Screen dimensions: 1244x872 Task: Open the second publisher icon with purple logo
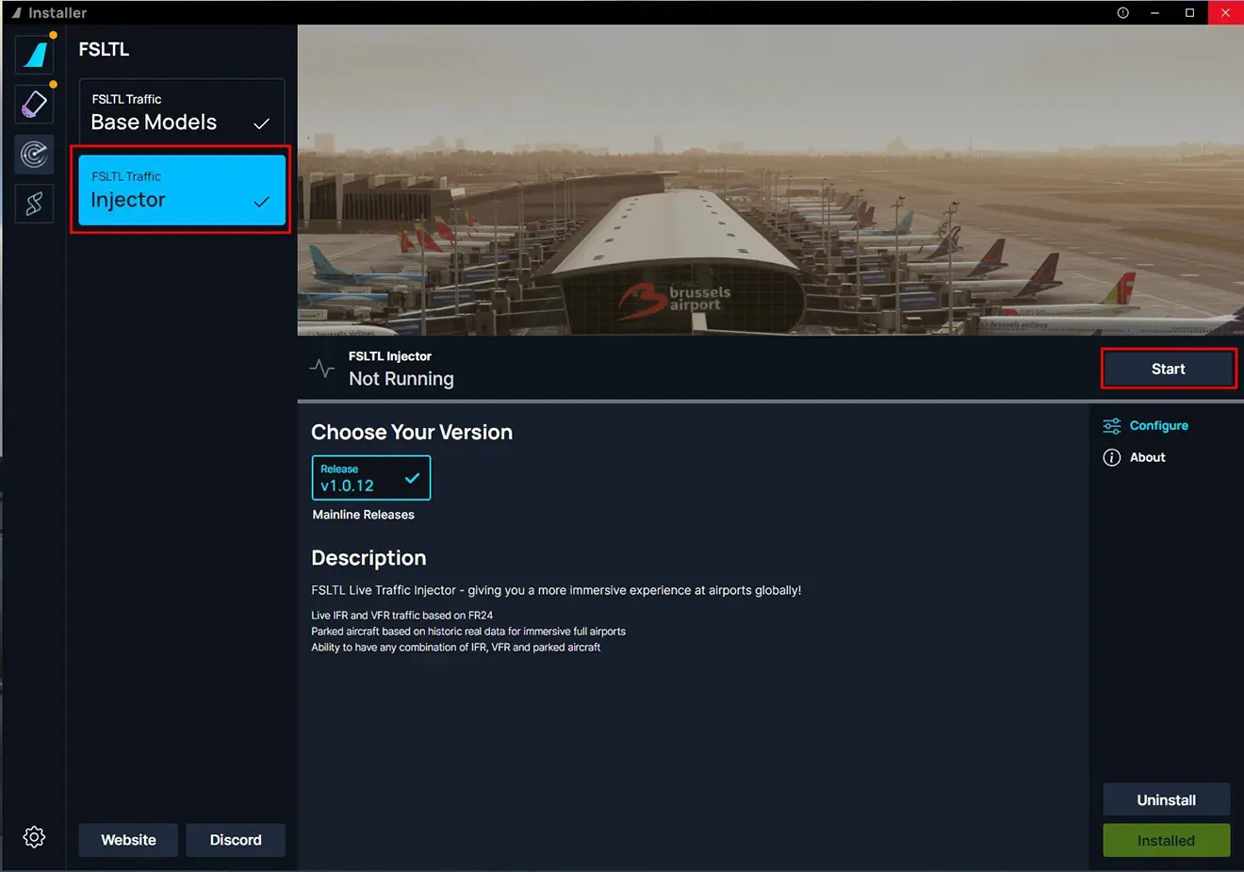(x=35, y=104)
